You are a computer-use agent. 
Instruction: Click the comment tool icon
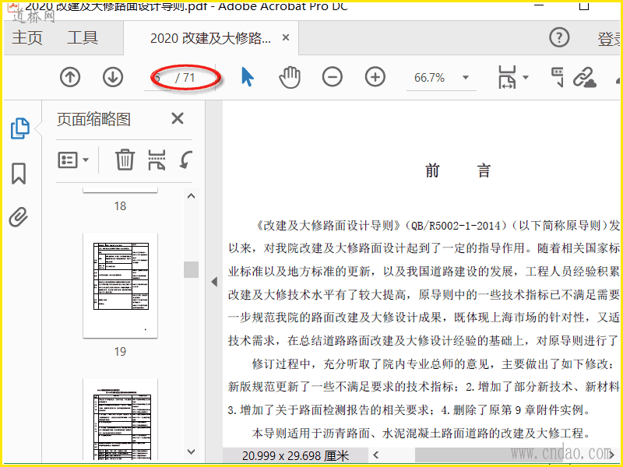tap(558, 77)
